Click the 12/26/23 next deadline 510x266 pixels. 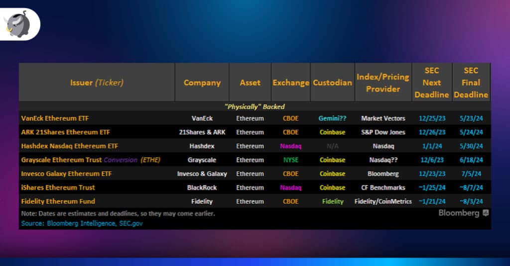click(432, 132)
